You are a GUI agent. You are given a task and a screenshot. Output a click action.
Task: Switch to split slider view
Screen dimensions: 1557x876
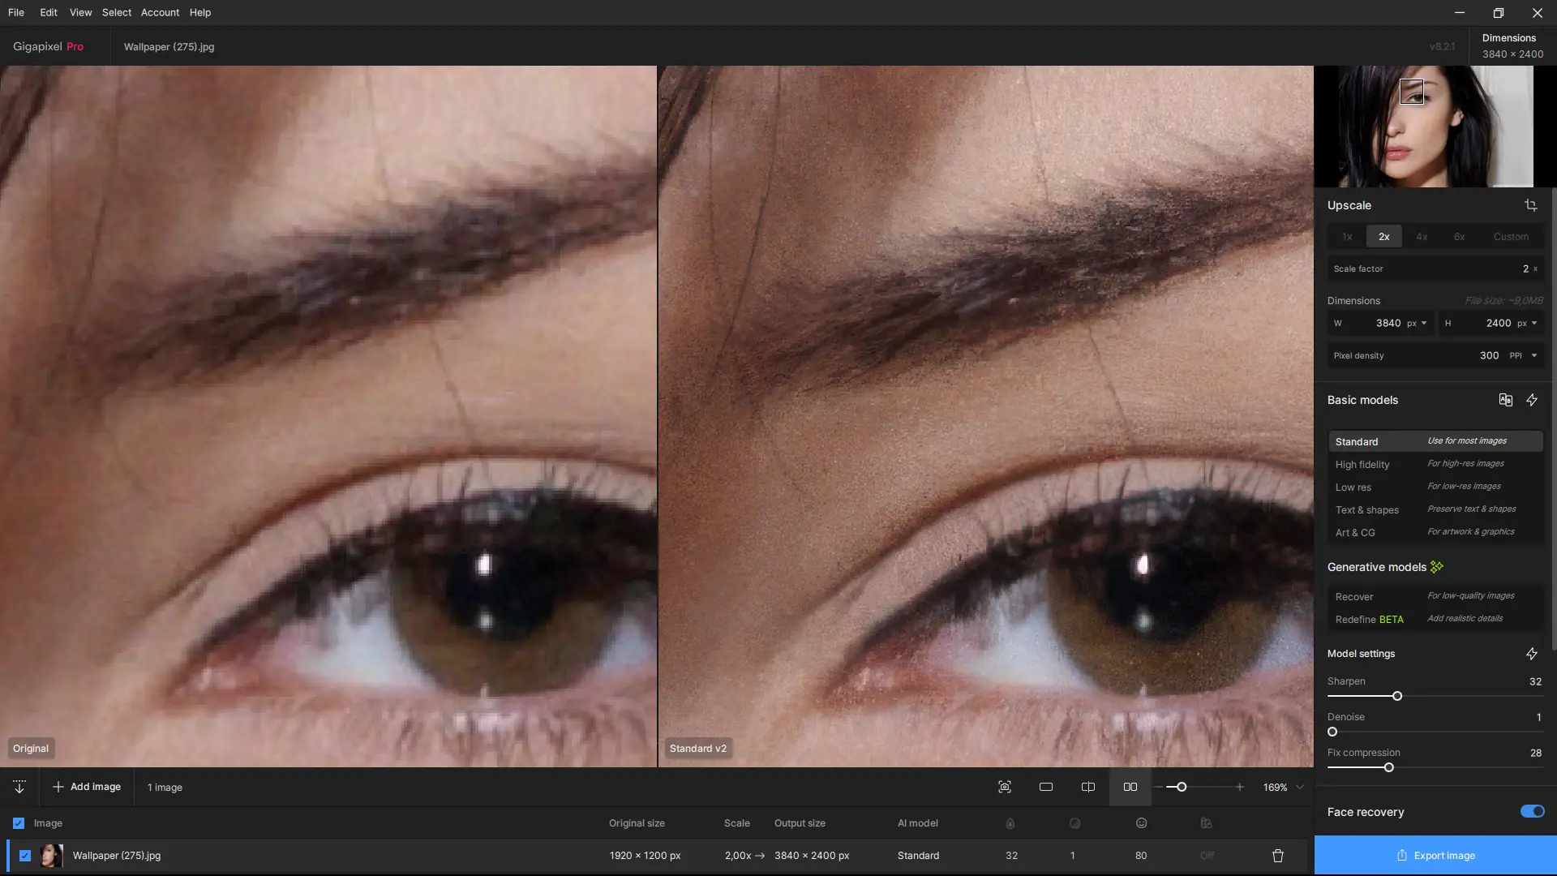pos(1088,787)
